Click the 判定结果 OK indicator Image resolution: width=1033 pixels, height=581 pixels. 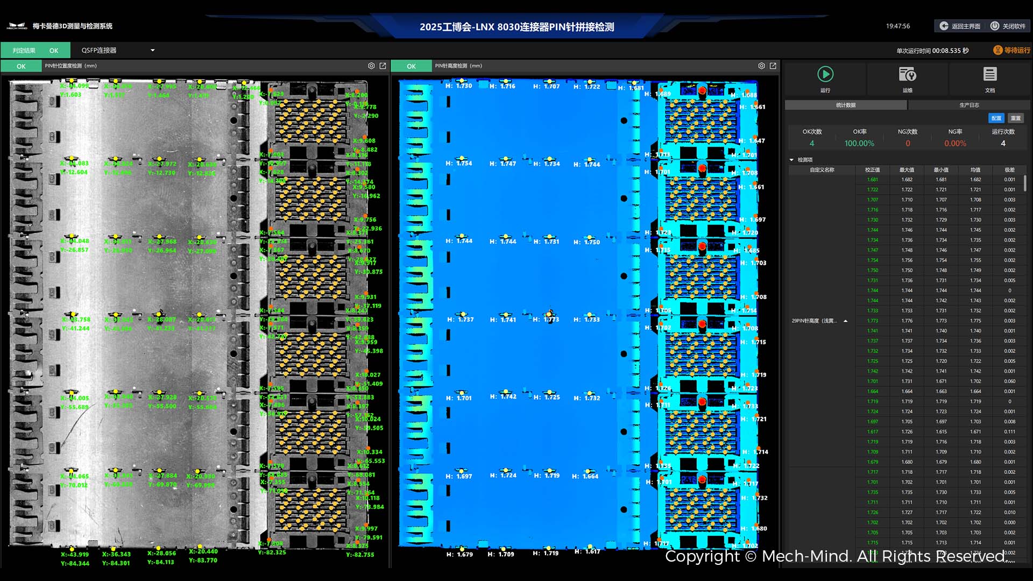[x=36, y=50]
